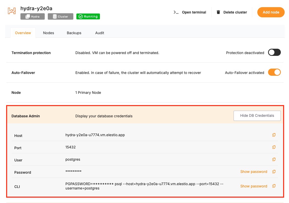Copy the CLI command icon
Screen dimensions: 289x203
274,186
